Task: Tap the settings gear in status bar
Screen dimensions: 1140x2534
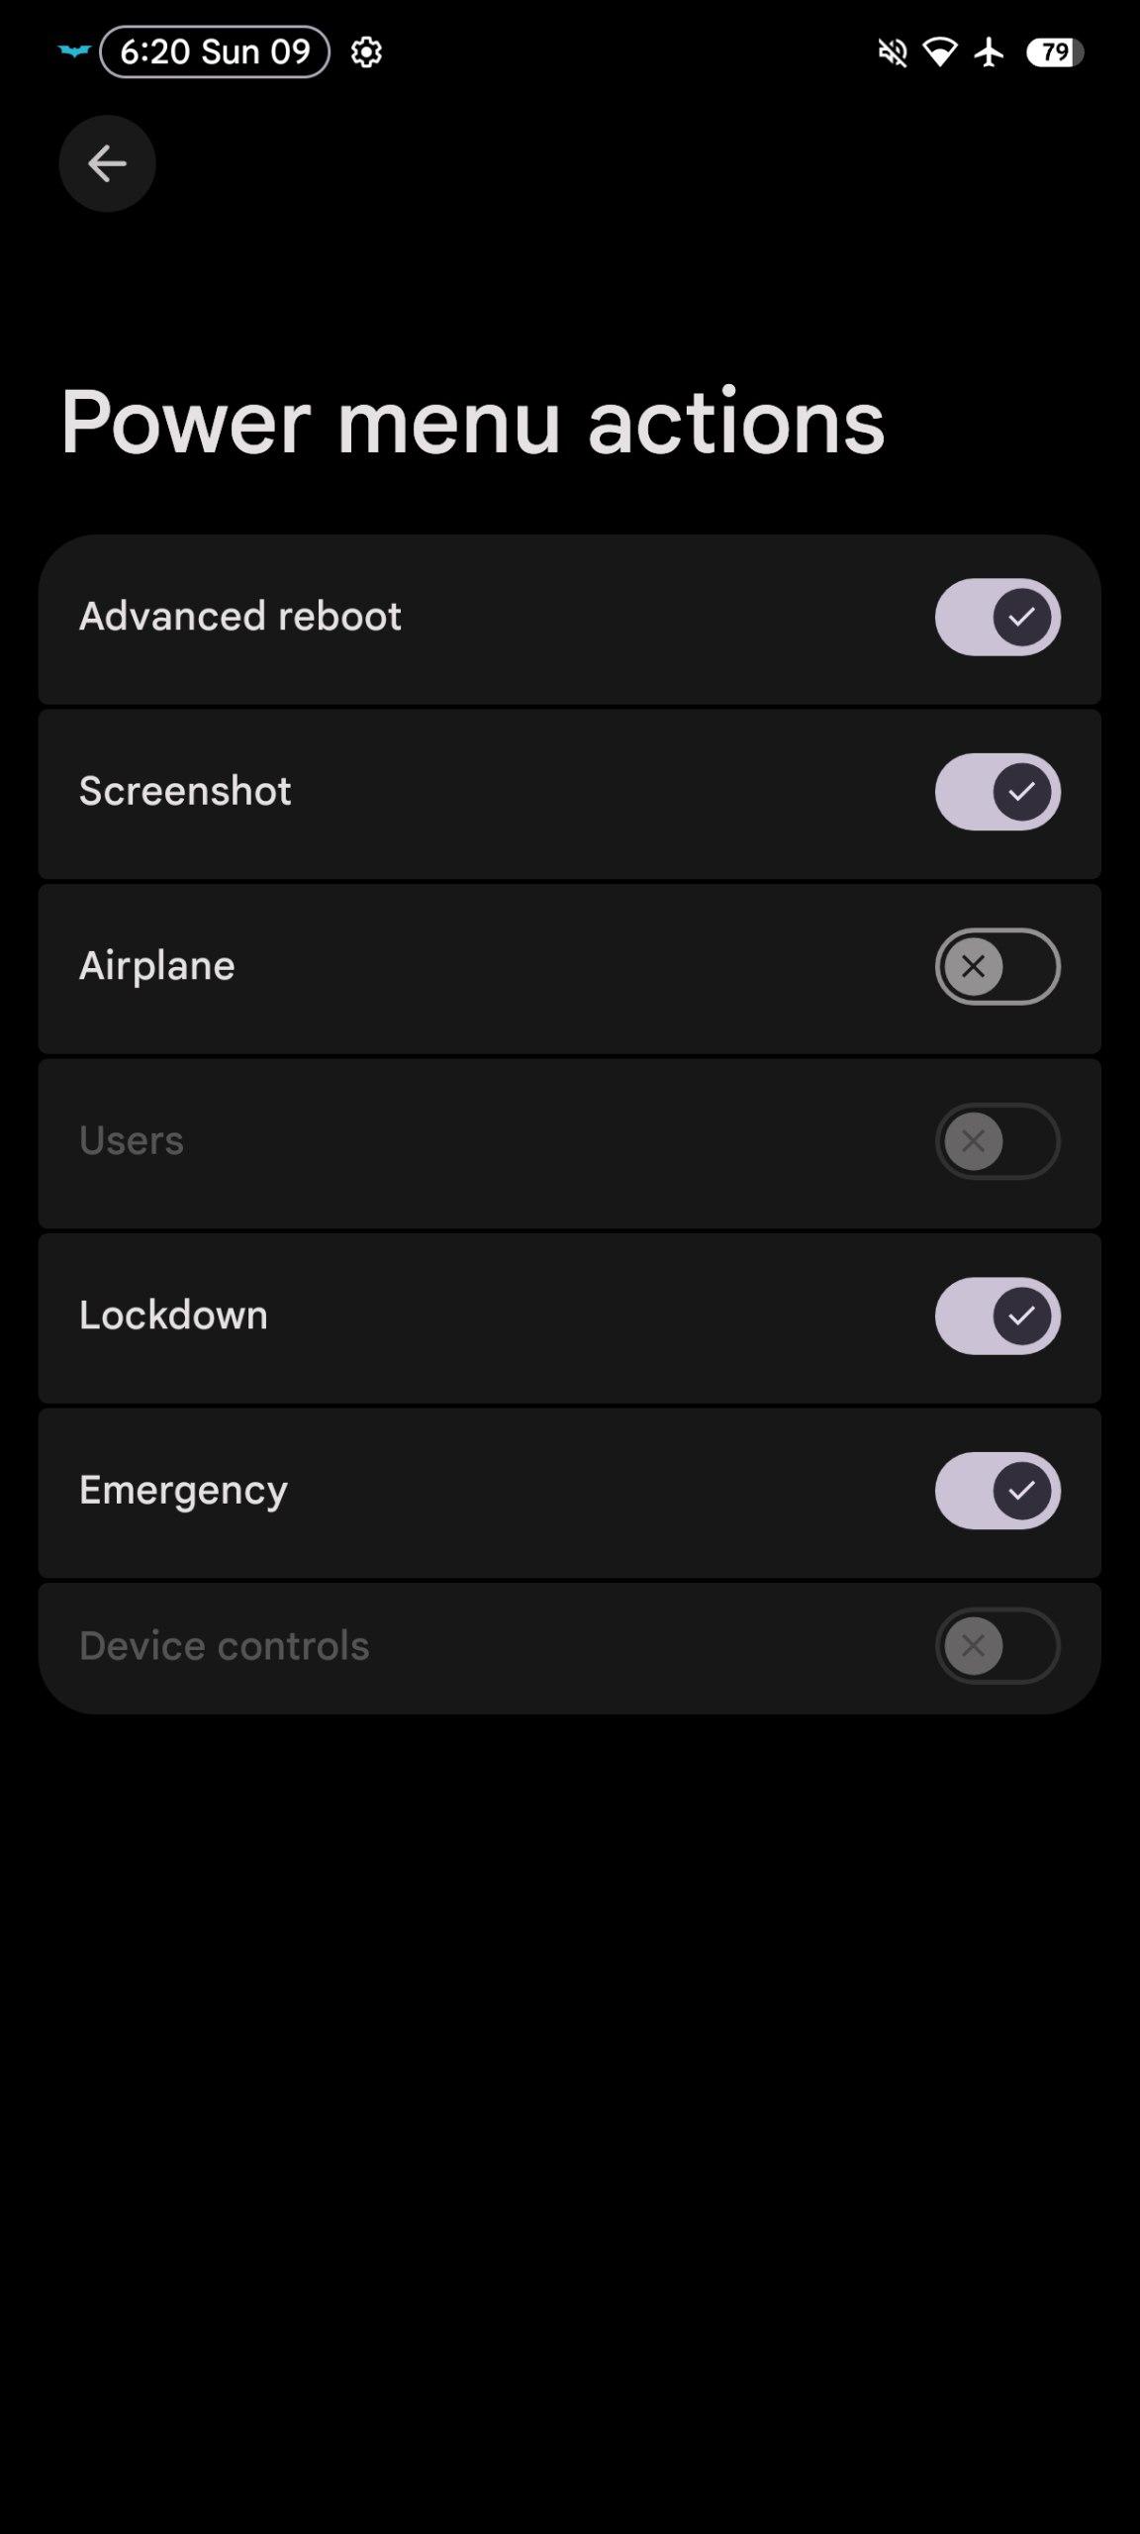Action: pos(366,52)
